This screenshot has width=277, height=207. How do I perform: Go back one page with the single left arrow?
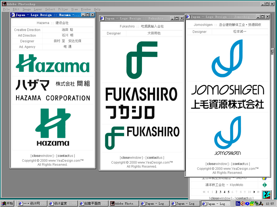tap(208, 192)
